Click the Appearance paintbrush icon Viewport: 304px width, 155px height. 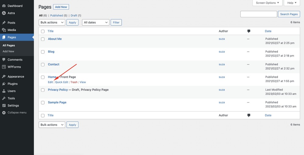pos(4,76)
